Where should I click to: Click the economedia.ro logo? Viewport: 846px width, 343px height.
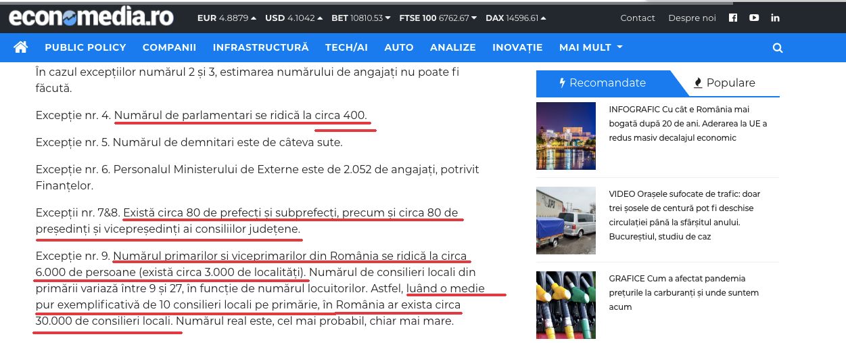coord(91,17)
